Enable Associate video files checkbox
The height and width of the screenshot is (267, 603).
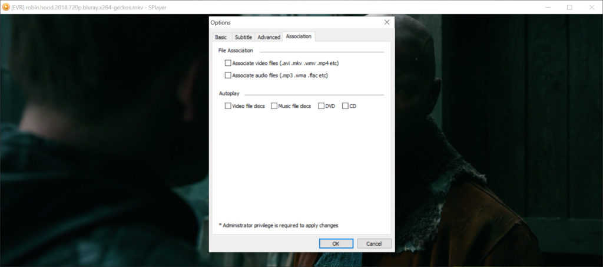tap(228, 62)
